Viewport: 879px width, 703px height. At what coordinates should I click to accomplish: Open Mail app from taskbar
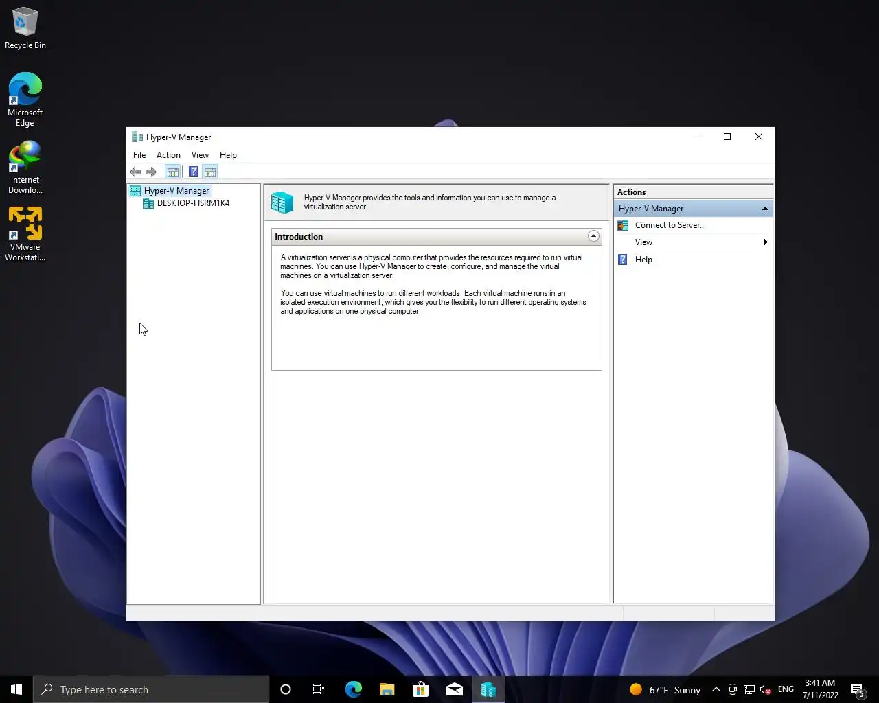(x=455, y=689)
